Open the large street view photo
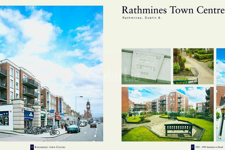Image resolution: width=225 pixels, height=150 pixels. pos(52,73)
